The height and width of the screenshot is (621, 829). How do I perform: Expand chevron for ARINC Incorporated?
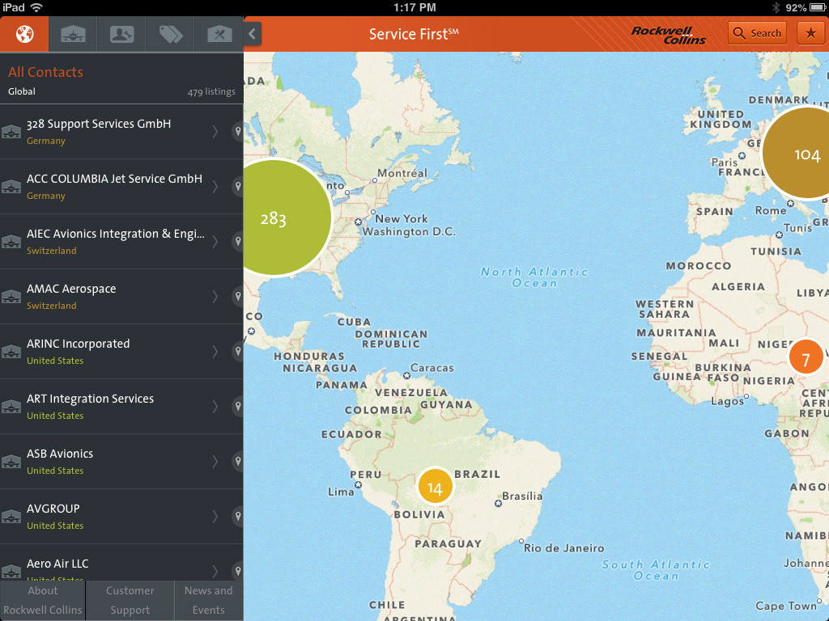(x=215, y=351)
